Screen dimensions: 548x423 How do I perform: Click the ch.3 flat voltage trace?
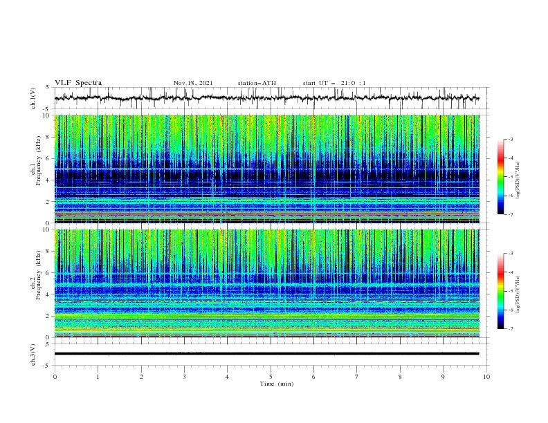(x=266, y=354)
